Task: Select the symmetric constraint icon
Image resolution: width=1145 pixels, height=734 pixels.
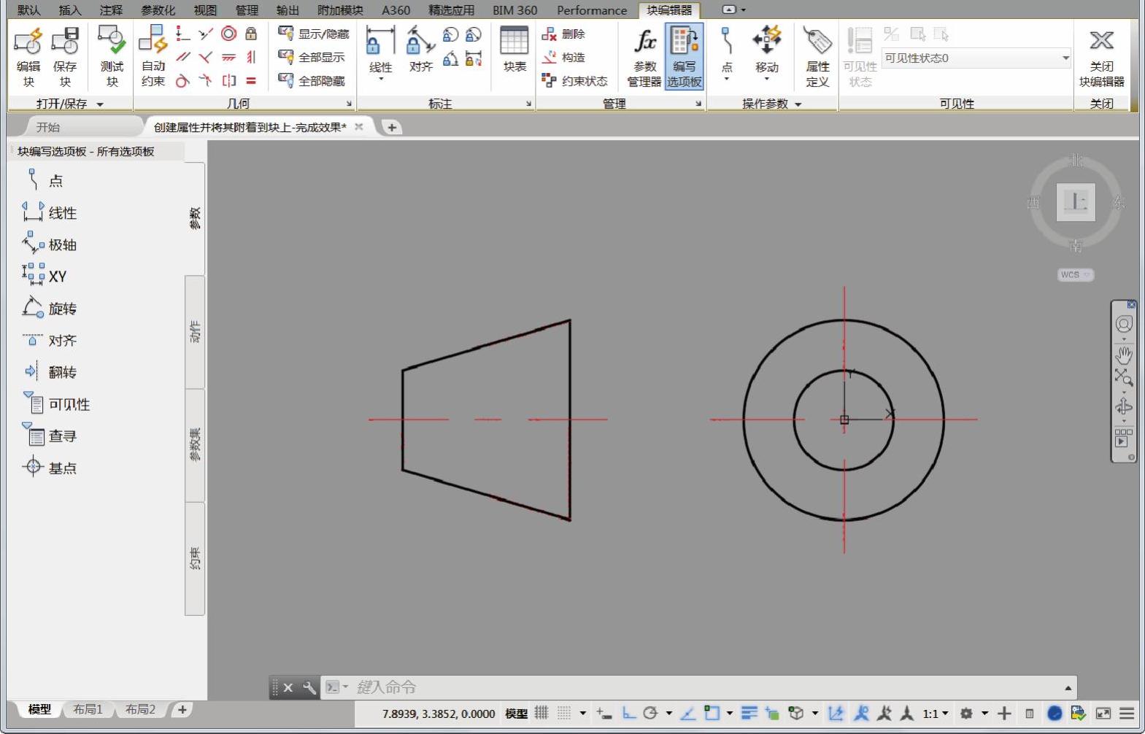Action: point(228,80)
